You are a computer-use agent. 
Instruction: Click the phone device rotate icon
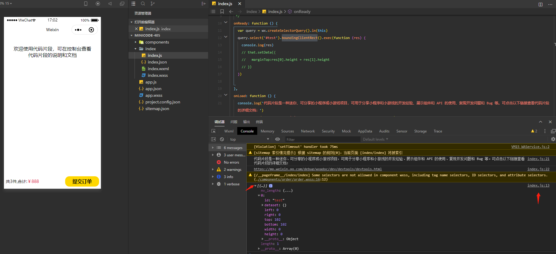(x=86, y=4)
